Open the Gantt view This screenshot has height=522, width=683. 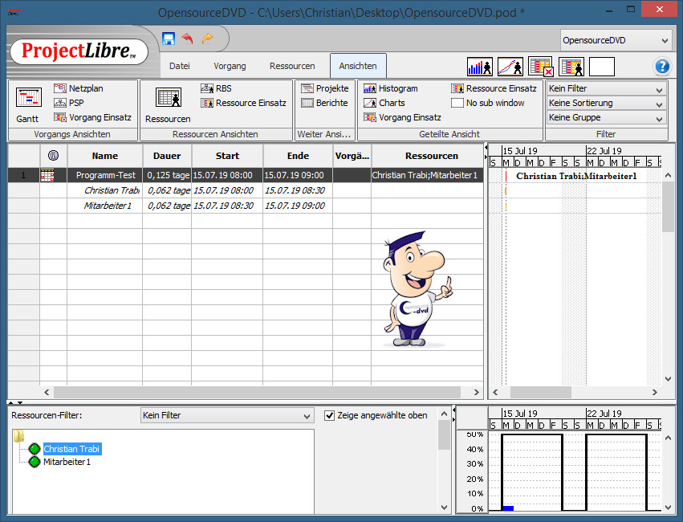pyautogui.click(x=27, y=104)
